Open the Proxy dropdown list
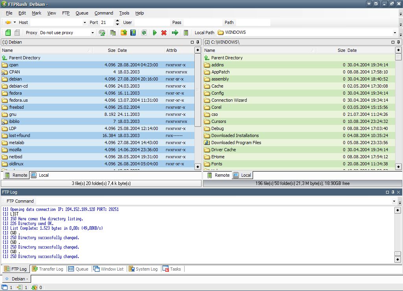 92,32
